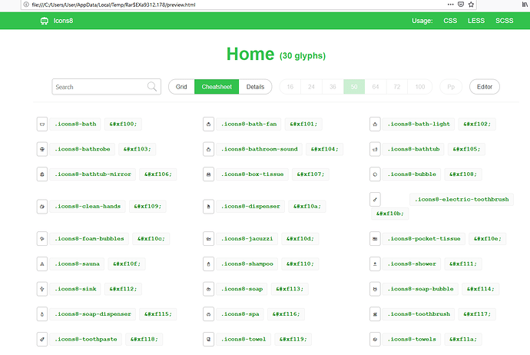The image size is (530, 355).
Task: Click the icons8-bubble glyph icon
Action: pos(375,174)
